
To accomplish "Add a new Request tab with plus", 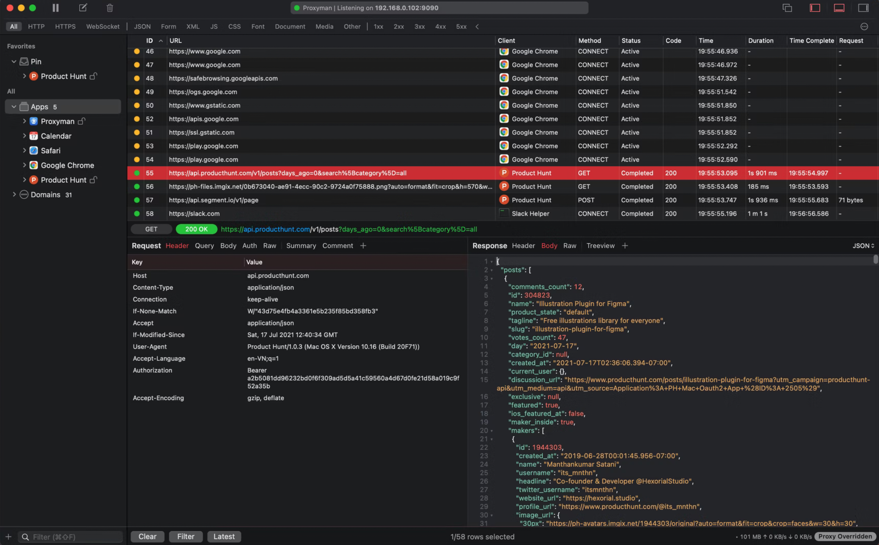I will point(363,246).
